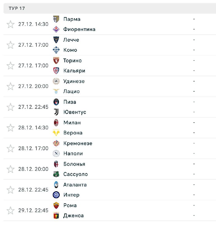
Task: Click the Parma club crest icon
Action: click(x=56, y=19)
